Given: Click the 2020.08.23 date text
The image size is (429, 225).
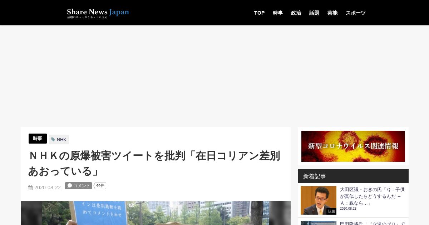Looking at the screenshot, I should 348,209.
